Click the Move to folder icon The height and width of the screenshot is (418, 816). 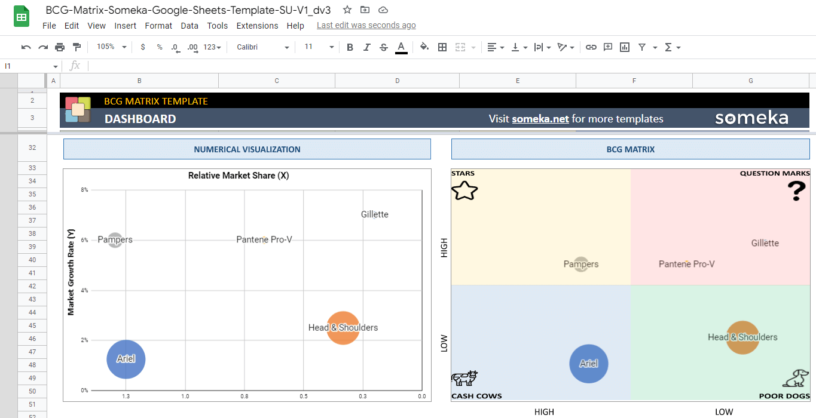click(x=365, y=10)
